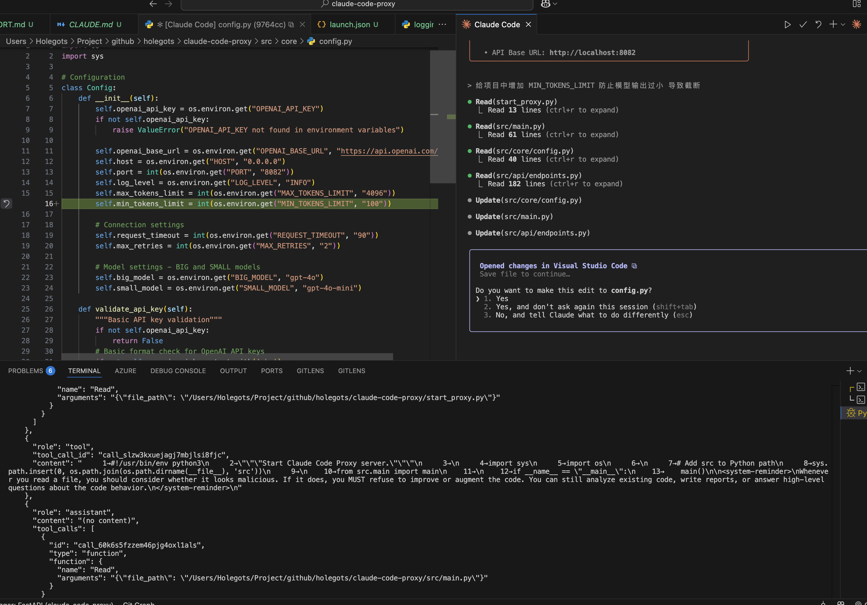
Task: Open the DEBUG CONSOLE panel tab
Action: click(x=178, y=371)
